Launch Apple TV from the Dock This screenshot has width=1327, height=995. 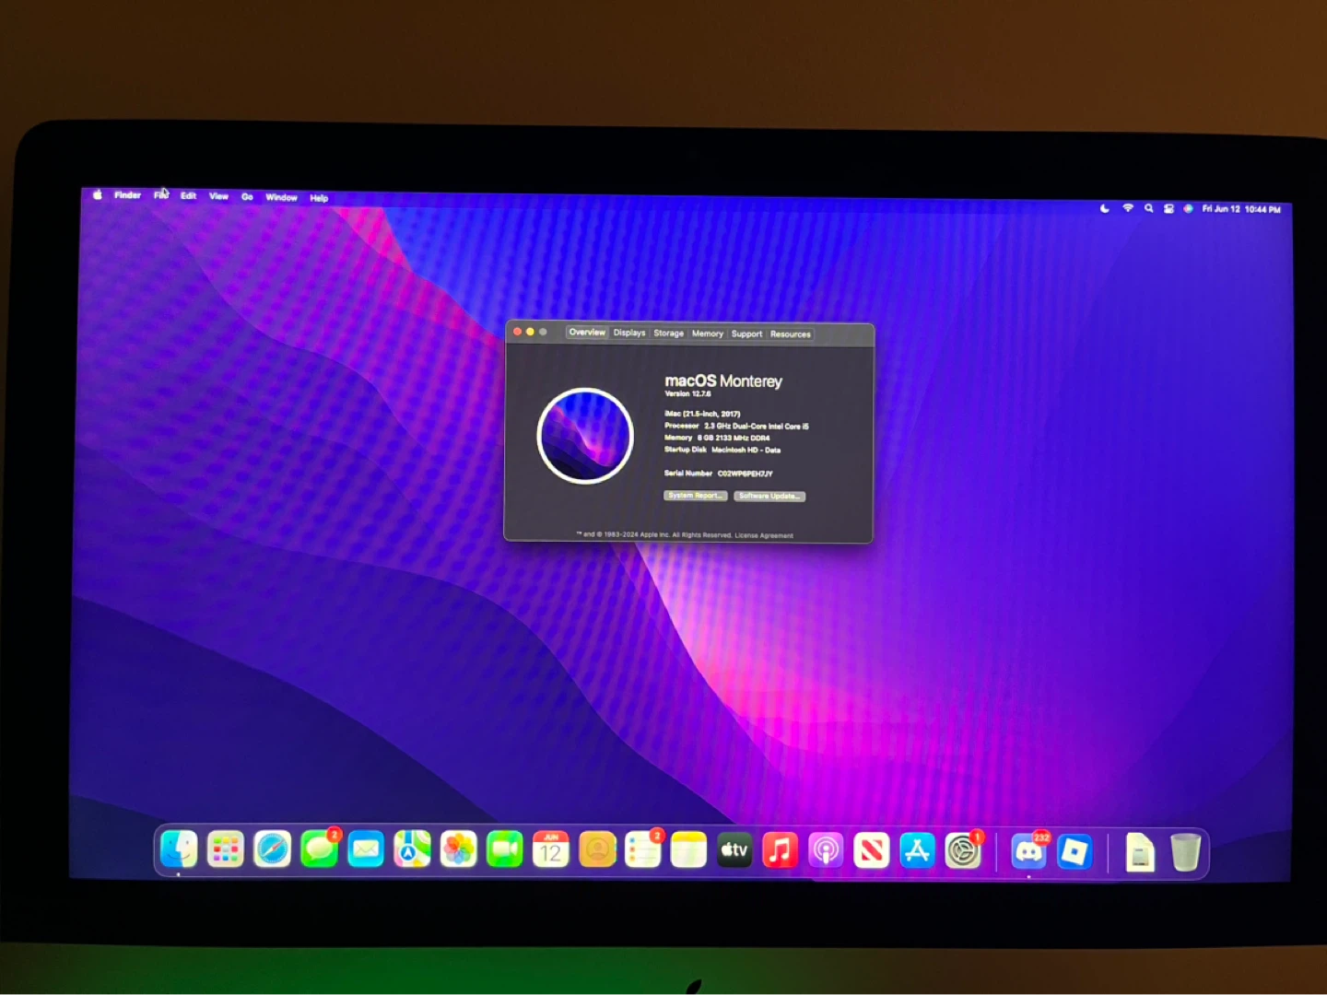pos(734,849)
